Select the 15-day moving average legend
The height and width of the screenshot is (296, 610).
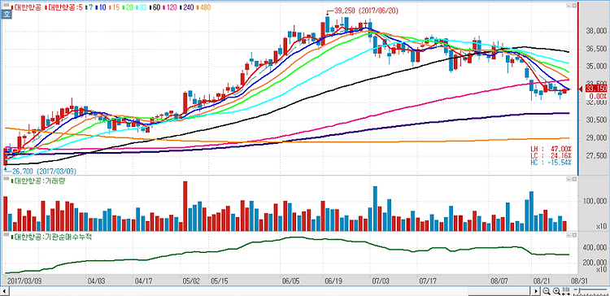pos(115,7)
